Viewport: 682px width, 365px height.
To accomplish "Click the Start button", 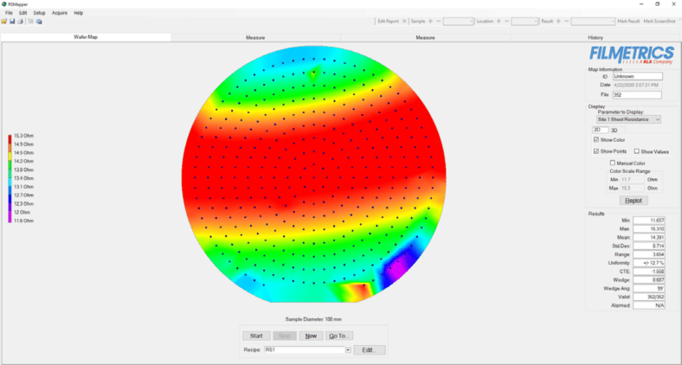I will coord(256,336).
